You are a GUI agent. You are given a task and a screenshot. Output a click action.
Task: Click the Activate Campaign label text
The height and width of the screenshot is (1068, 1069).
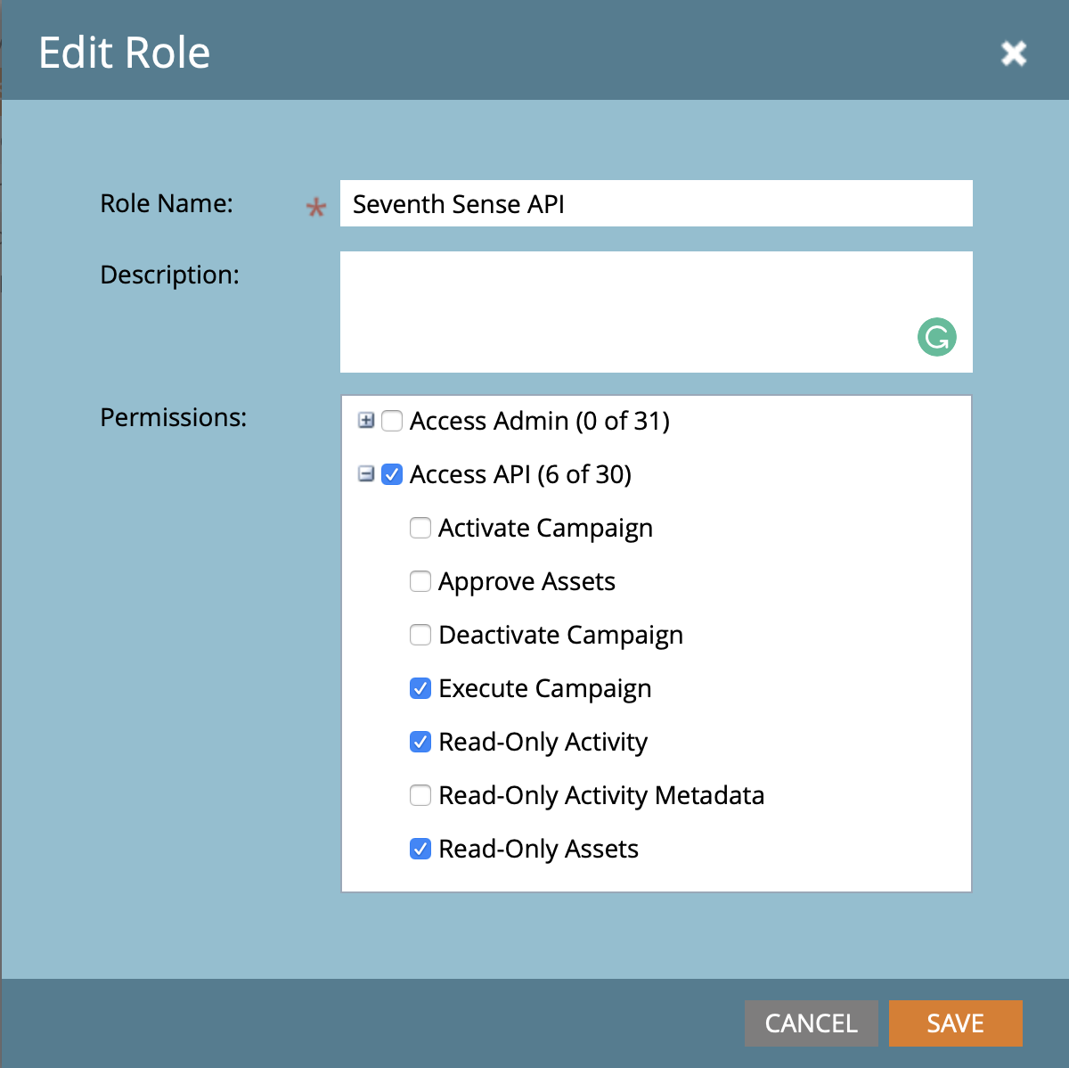[546, 529]
